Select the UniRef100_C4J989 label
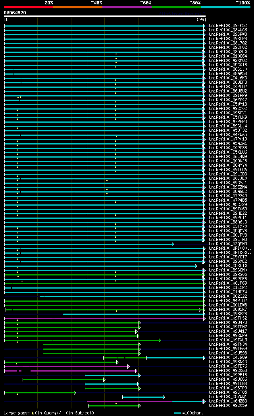The image size is (254, 416). point(228,357)
